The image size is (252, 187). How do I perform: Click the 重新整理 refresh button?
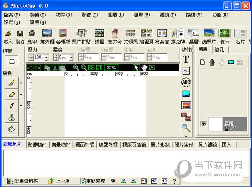coord(93,181)
